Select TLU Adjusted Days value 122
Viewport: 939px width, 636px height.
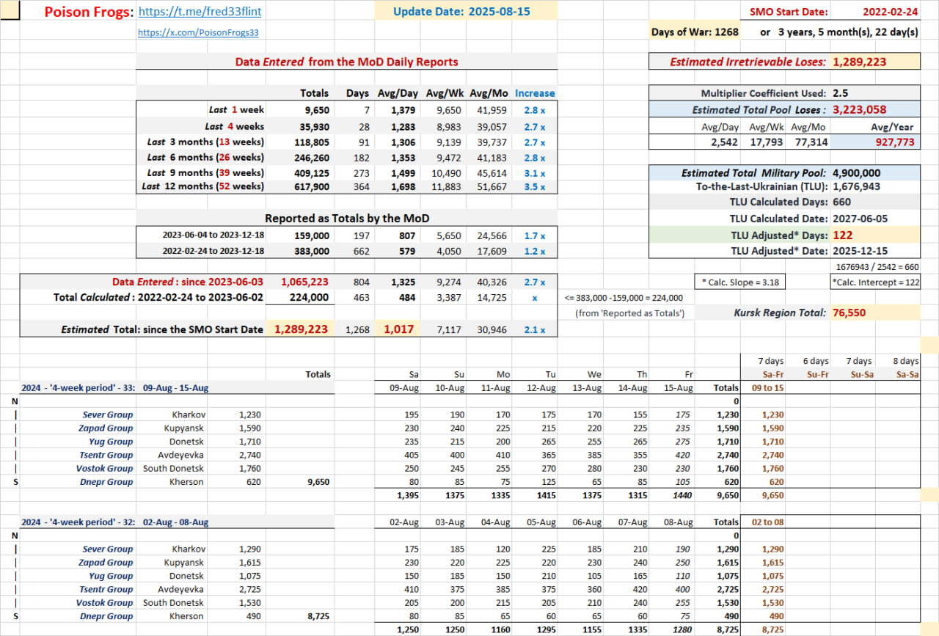point(842,235)
